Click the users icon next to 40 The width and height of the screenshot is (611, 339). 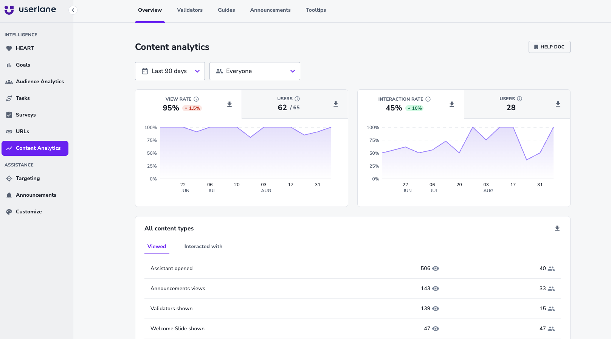[551, 269]
